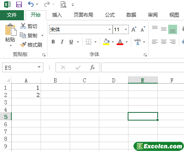
Task: Select the 开始 Home tab
Action: tap(36, 15)
